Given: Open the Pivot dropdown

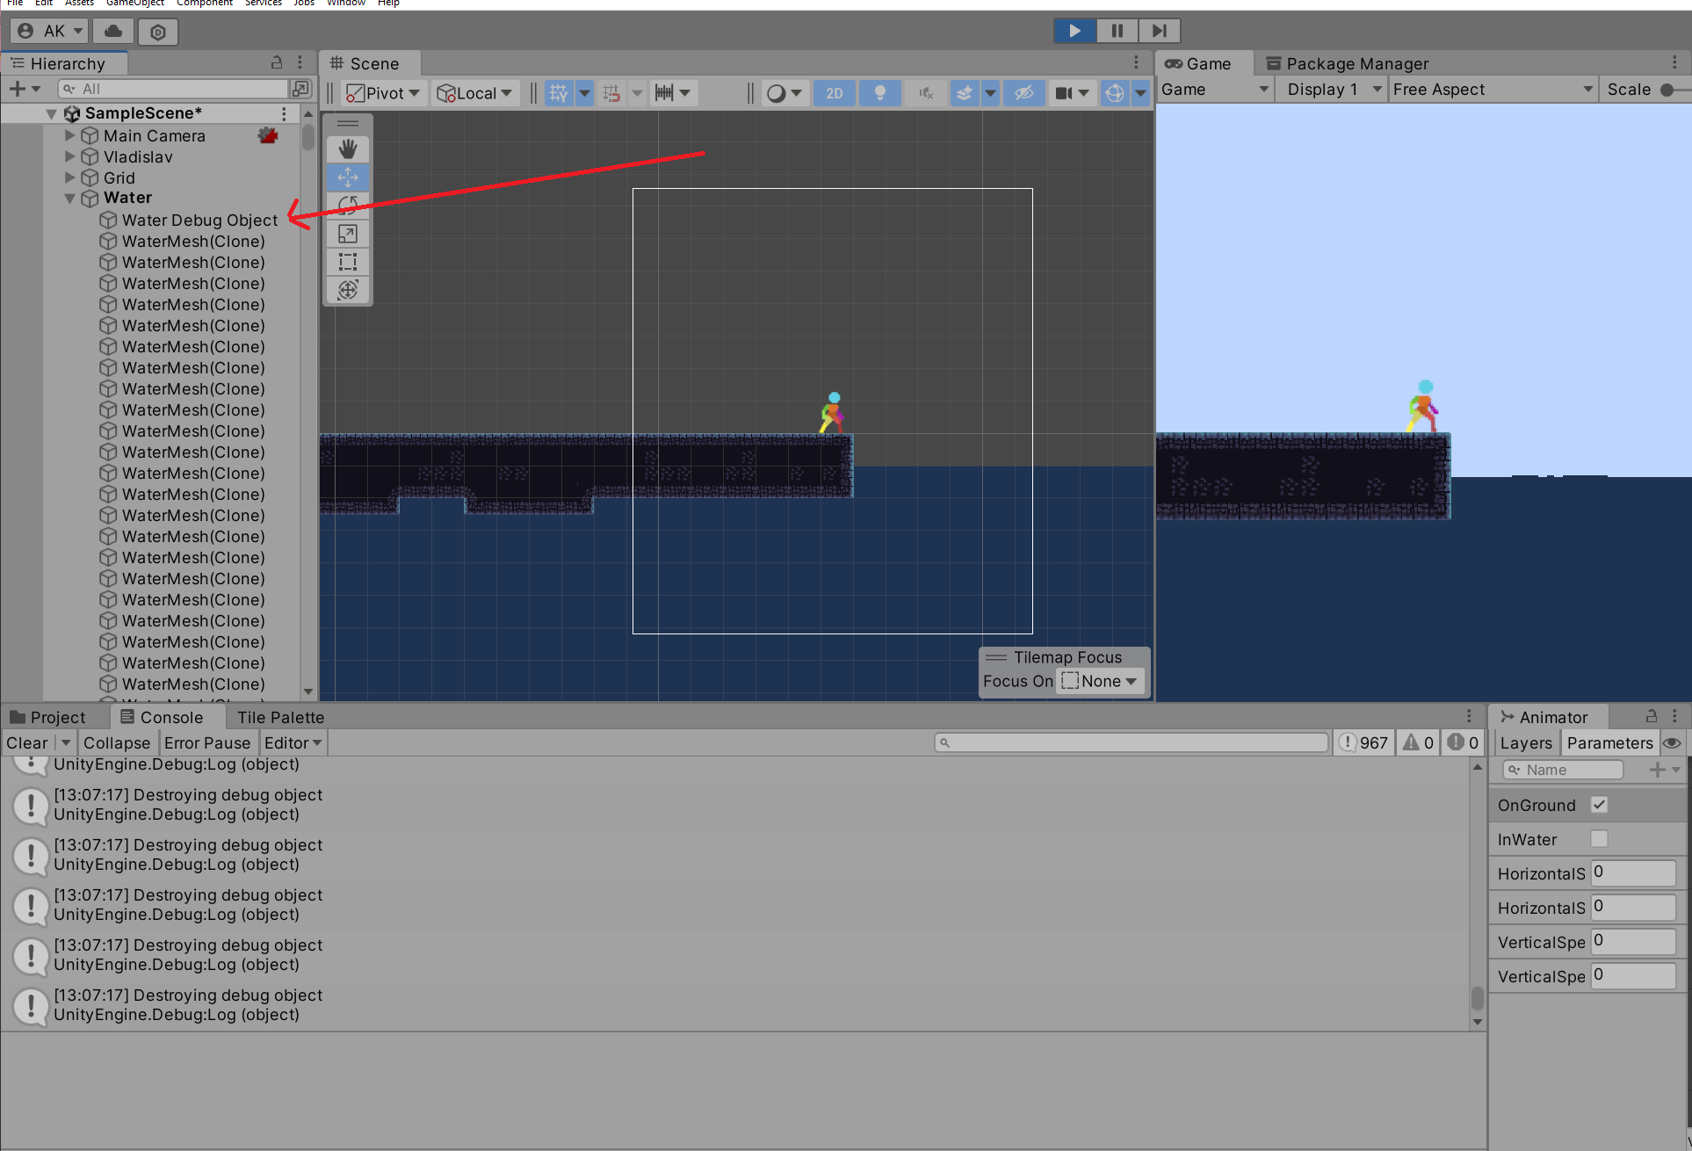Looking at the screenshot, I should pos(385,93).
